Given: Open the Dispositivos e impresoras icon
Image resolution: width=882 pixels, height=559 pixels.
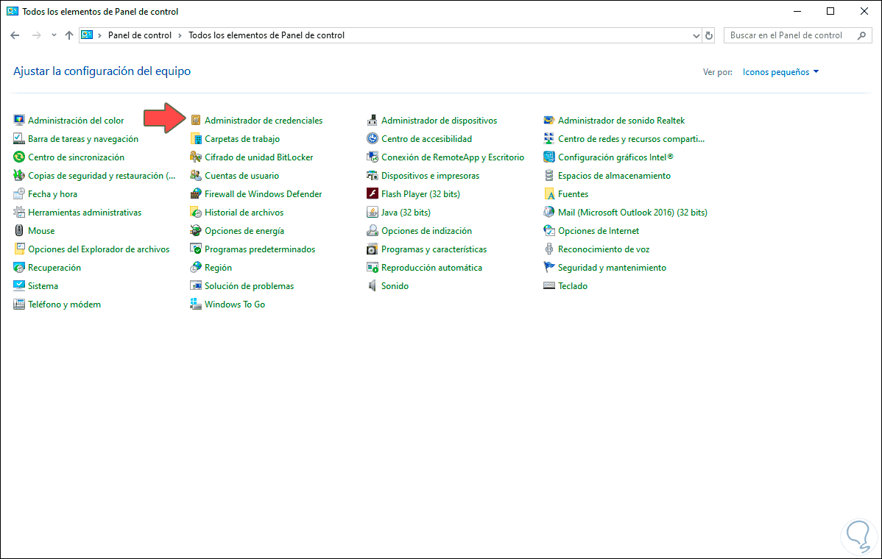Looking at the screenshot, I should 373,176.
